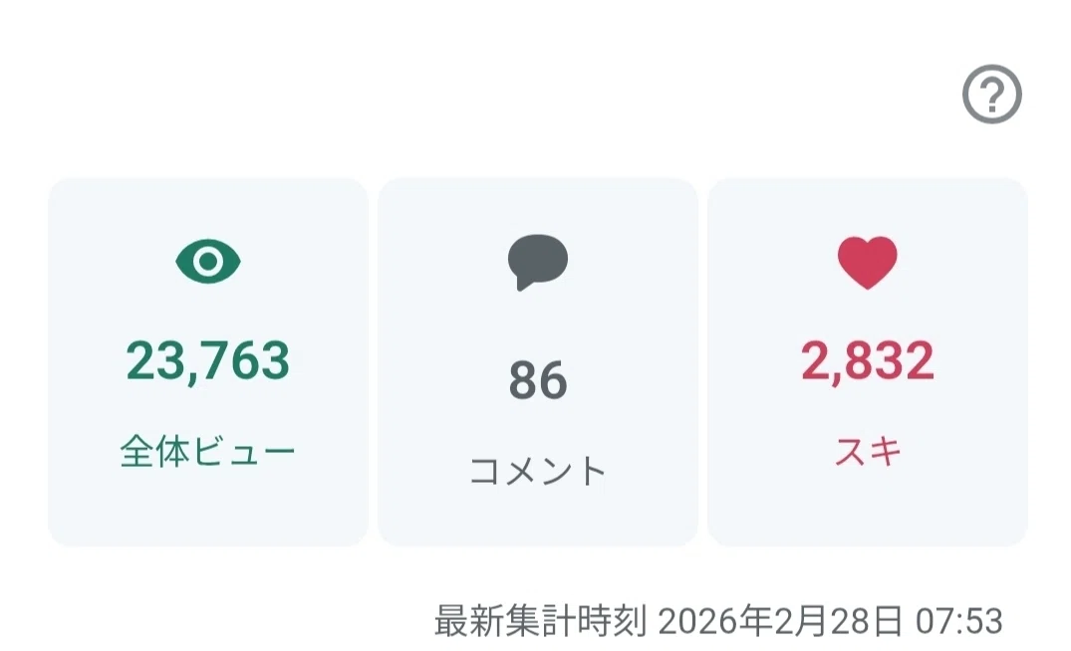The width and height of the screenshot is (1071, 651).
Task: Click the 最新集計時刻 label text
Action: point(540,621)
